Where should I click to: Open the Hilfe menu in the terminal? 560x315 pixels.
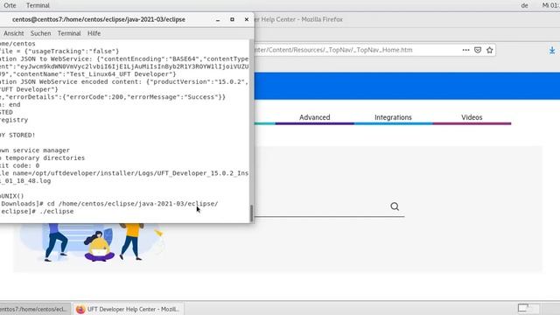pyautogui.click(x=94, y=33)
